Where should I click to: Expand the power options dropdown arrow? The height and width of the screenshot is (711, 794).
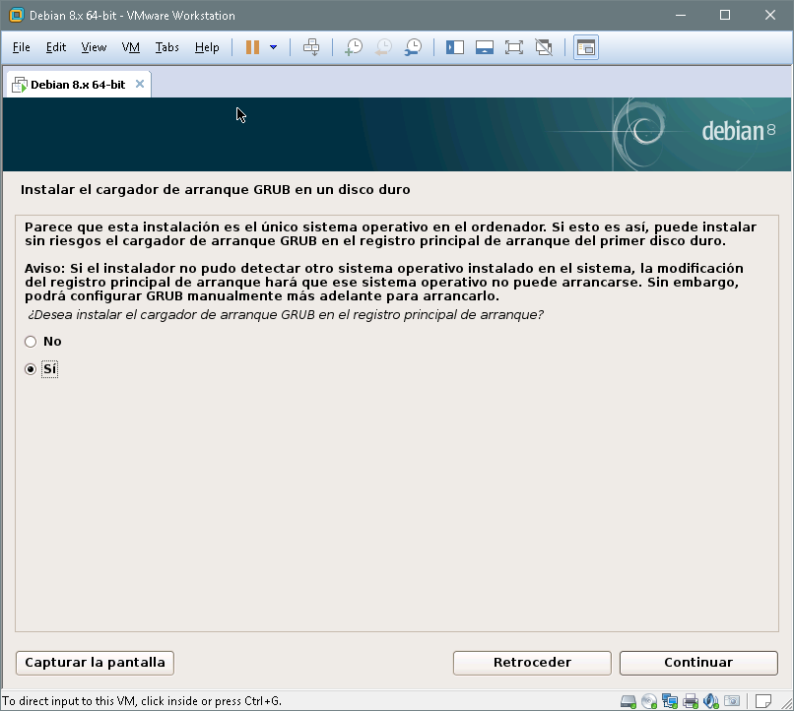[273, 47]
